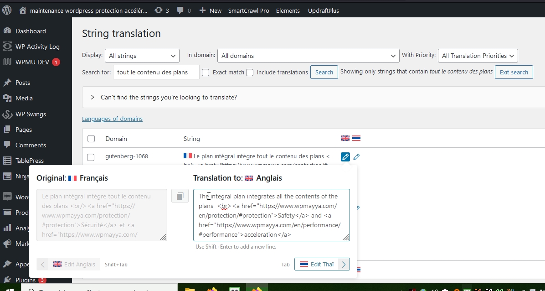Click the home icon beside site name
The height and width of the screenshot is (291, 545).
23,10
